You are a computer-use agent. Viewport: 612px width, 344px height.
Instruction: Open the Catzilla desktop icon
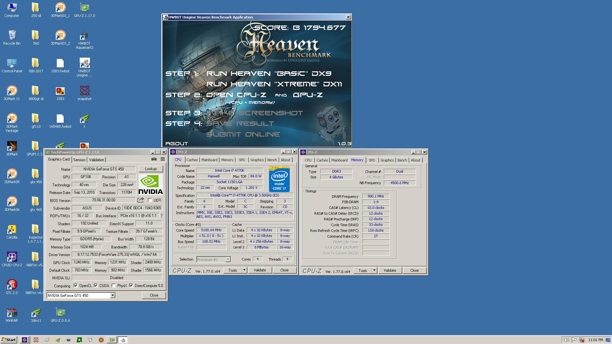click(12, 232)
